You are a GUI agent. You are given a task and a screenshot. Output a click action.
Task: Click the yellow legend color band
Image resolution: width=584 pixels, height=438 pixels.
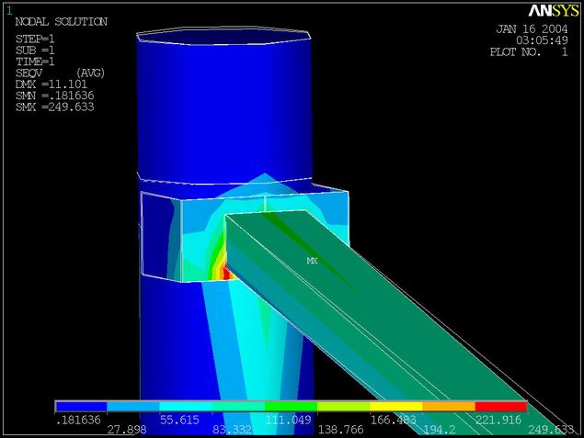pyautogui.click(x=396, y=407)
